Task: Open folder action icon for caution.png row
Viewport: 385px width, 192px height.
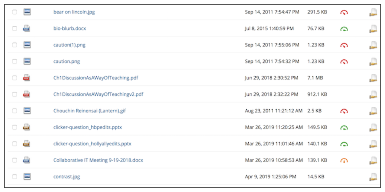Action: tap(373, 62)
